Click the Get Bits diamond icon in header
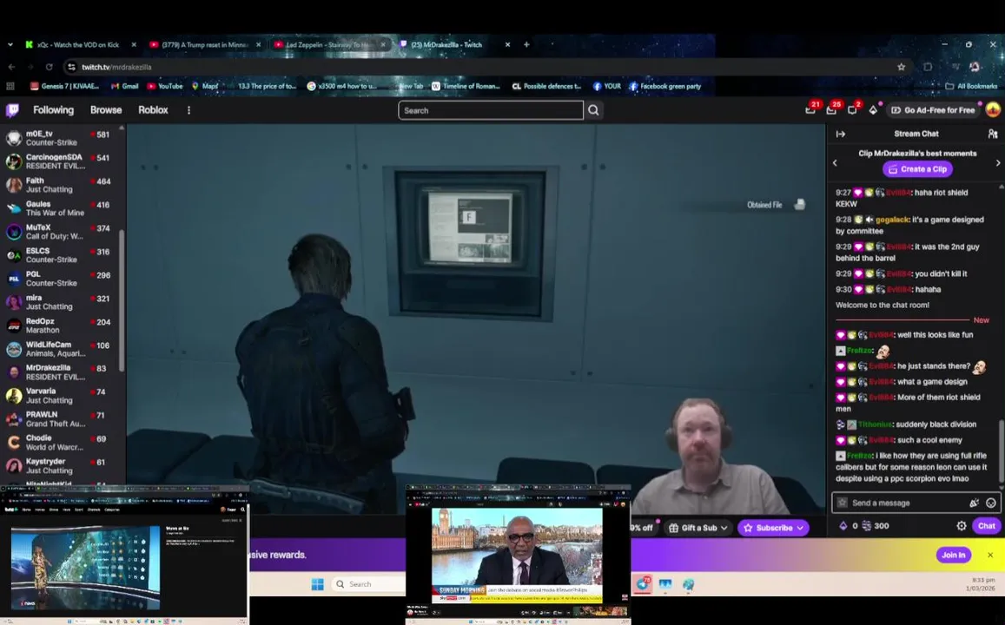 click(873, 110)
